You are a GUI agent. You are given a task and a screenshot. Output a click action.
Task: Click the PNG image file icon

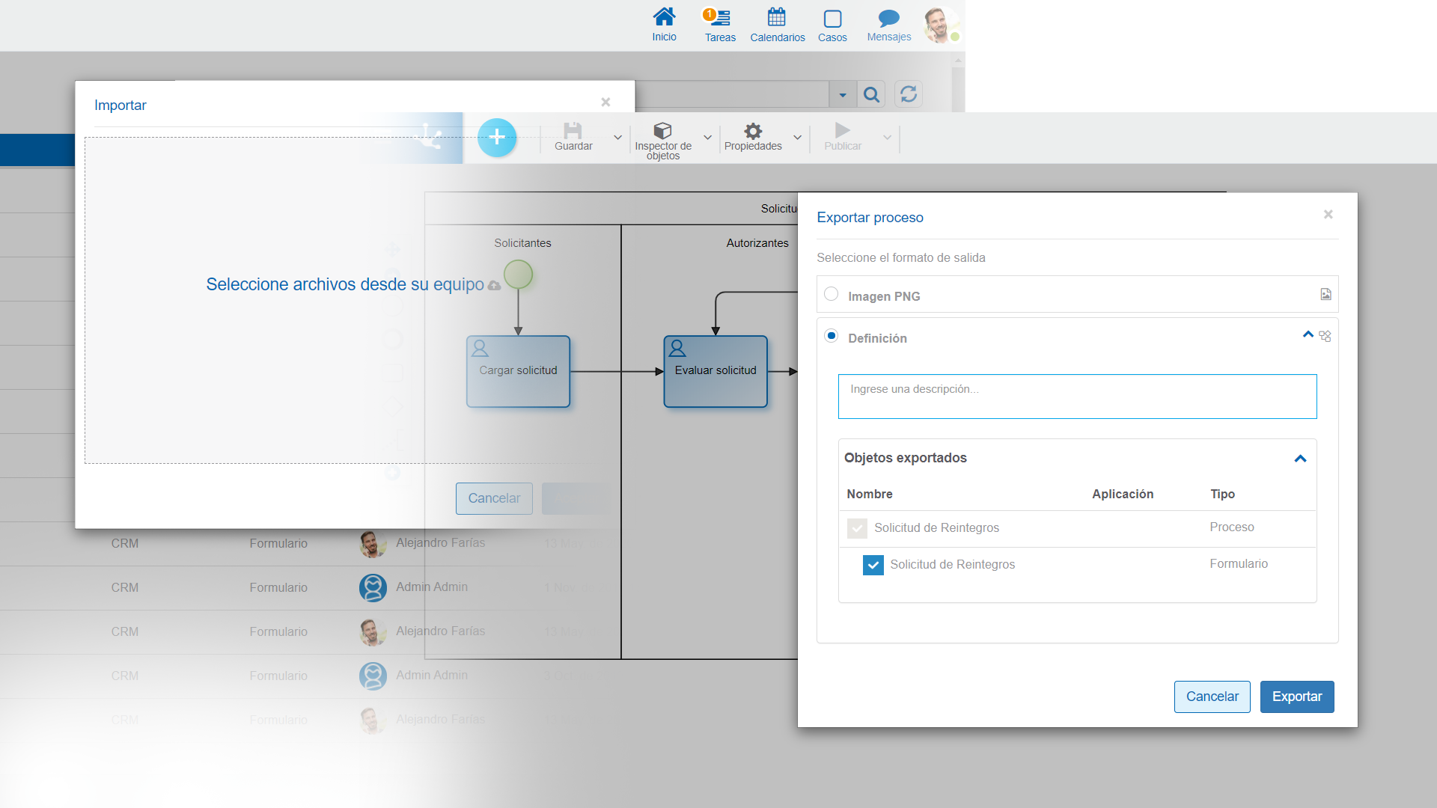[1325, 294]
